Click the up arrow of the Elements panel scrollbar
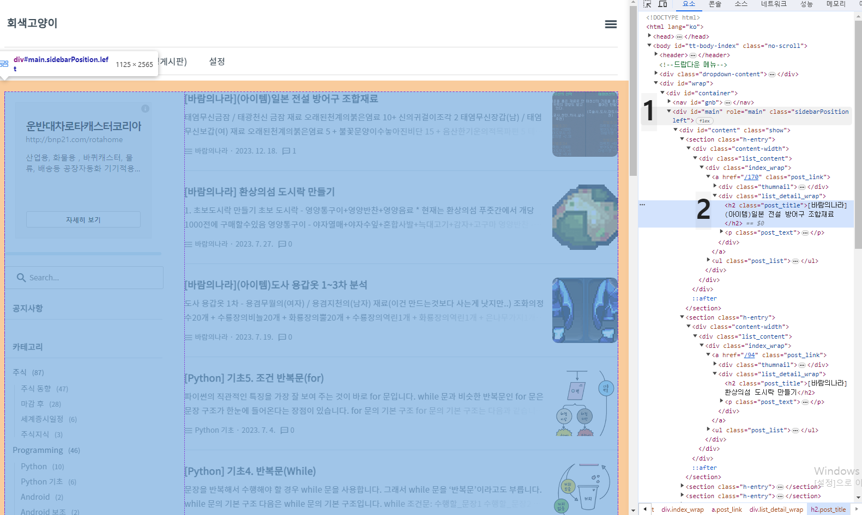Screen dimensions: 862x515 858,16
